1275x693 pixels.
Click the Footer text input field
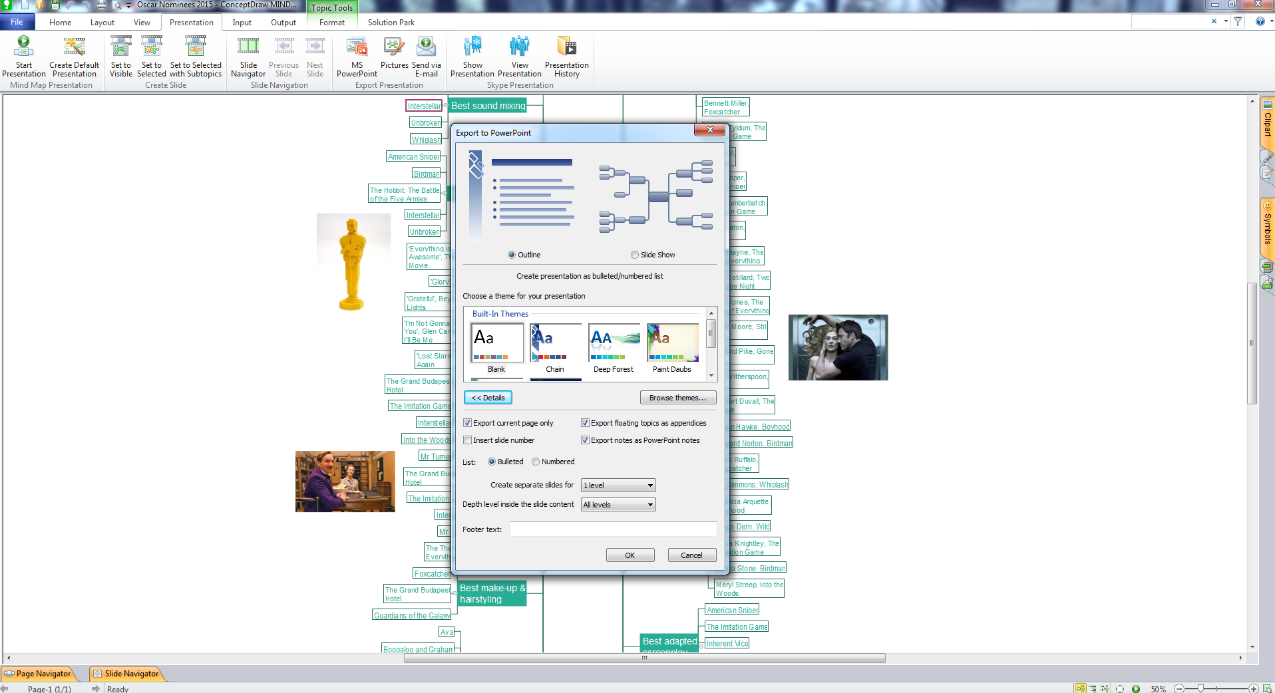(x=613, y=529)
